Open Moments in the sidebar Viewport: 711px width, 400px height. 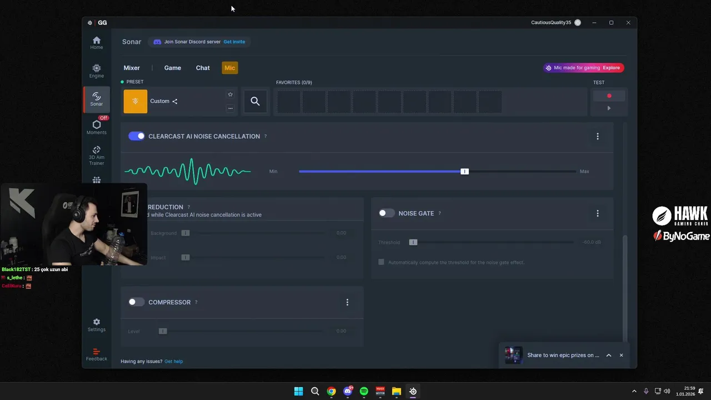(97, 127)
